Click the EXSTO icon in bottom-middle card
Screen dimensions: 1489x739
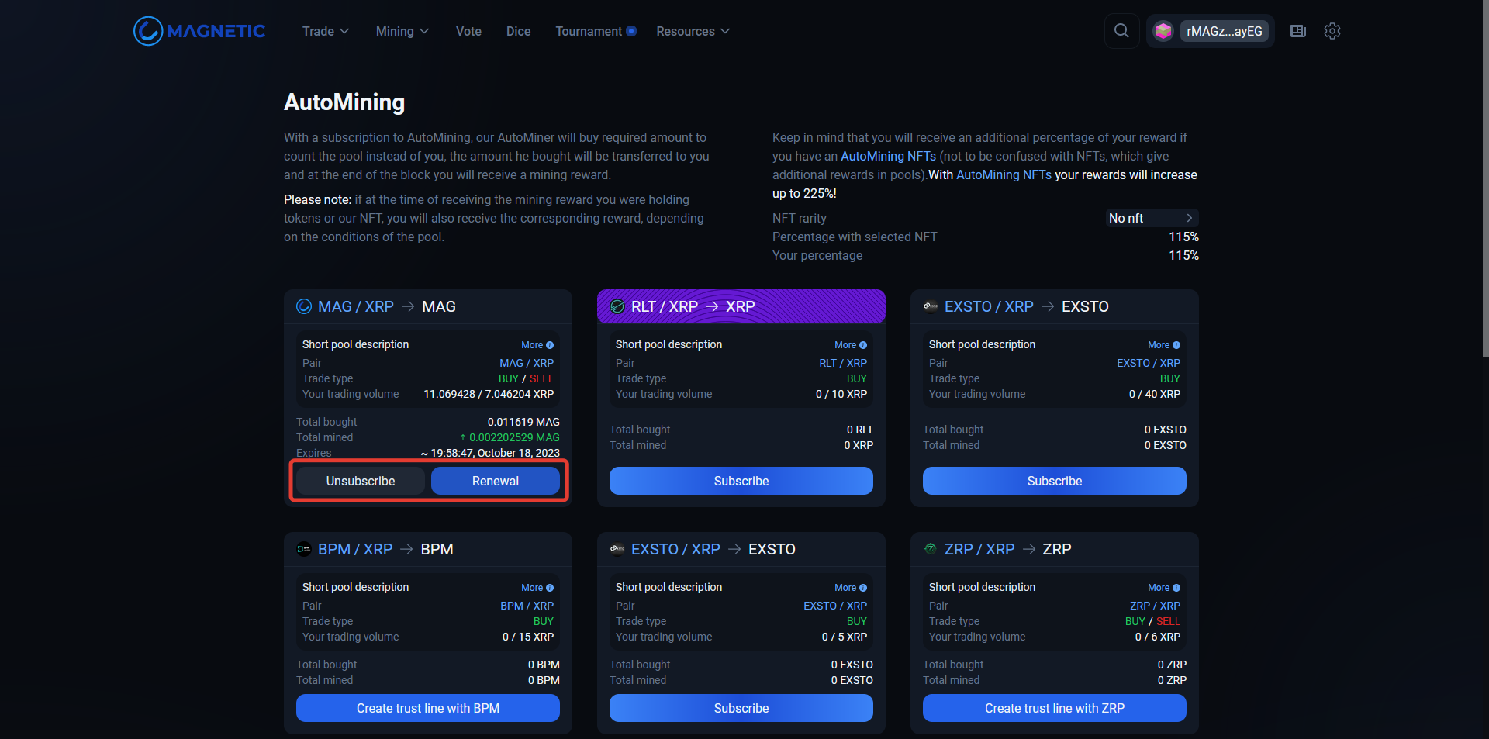pyautogui.click(x=617, y=549)
